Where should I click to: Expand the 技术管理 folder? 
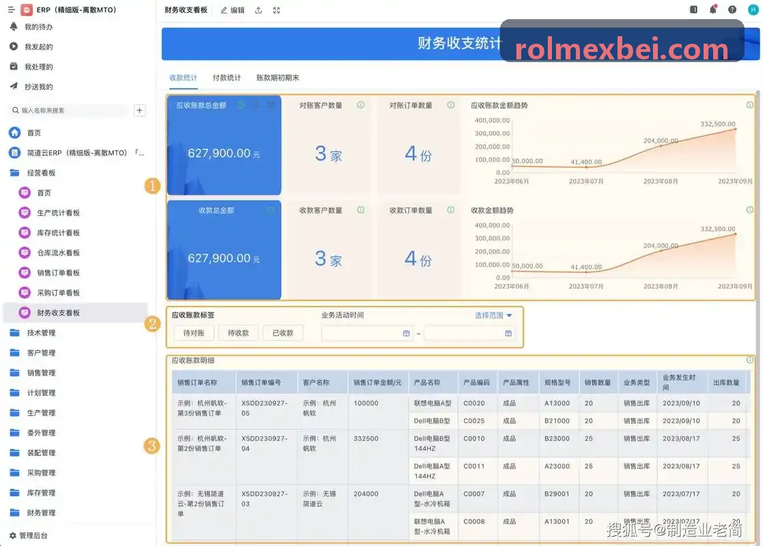(x=42, y=332)
